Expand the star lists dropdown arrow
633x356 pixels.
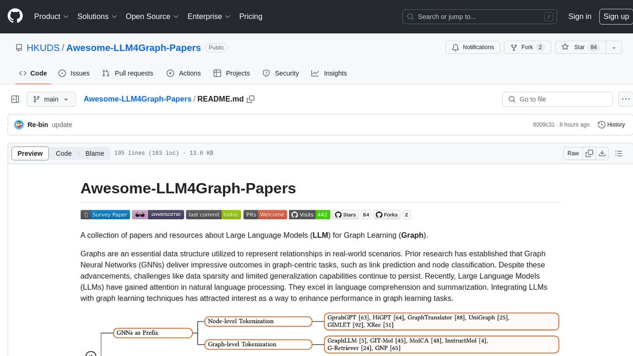click(614, 48)
